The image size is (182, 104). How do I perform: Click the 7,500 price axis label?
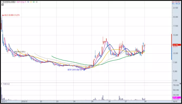[x=175, y=63]
